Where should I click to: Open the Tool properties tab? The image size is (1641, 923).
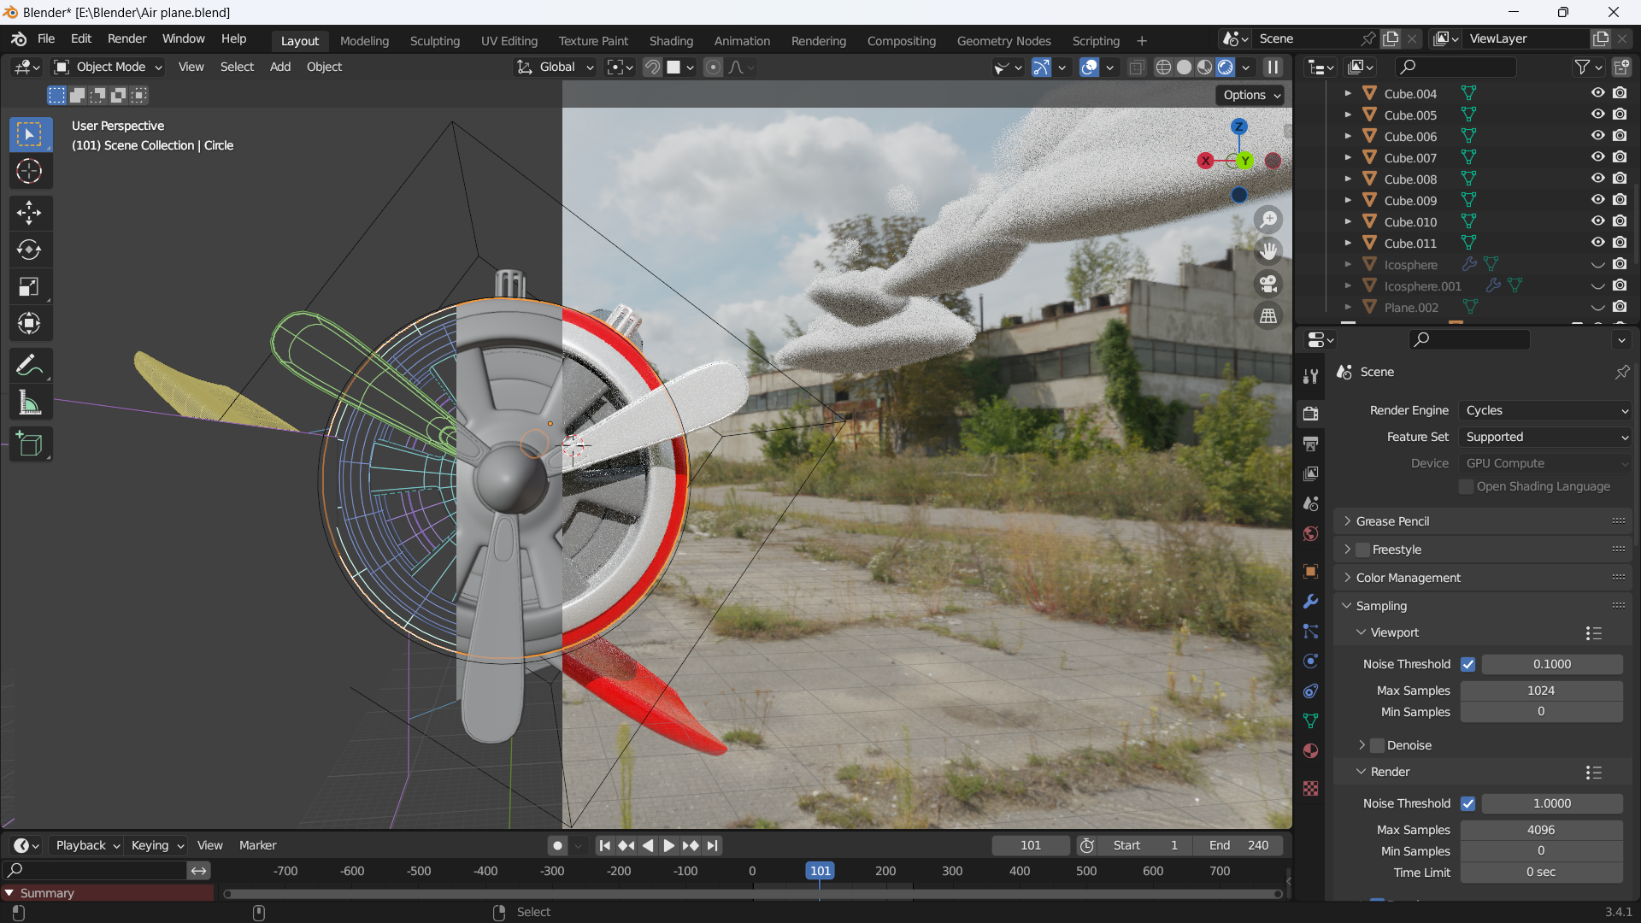(1310, 376)
